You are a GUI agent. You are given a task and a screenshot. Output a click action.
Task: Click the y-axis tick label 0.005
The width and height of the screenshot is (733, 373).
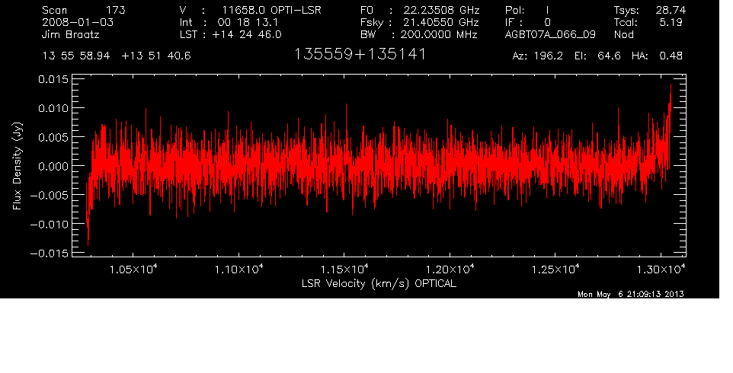tap(53, 137)
